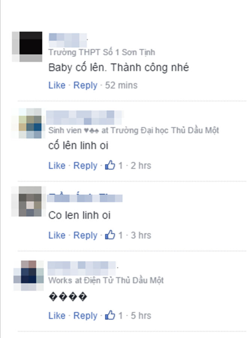Open the dark avatar of the first commenter

tap(27, 47)
